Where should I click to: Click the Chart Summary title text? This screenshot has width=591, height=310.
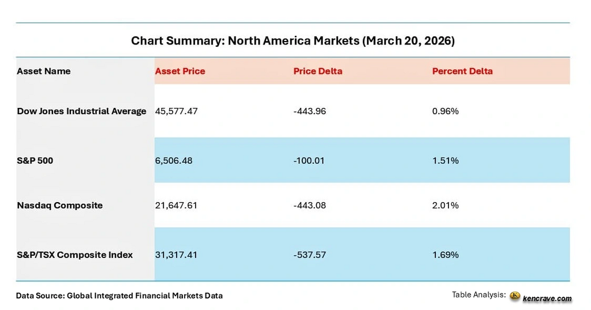point(293,41)
